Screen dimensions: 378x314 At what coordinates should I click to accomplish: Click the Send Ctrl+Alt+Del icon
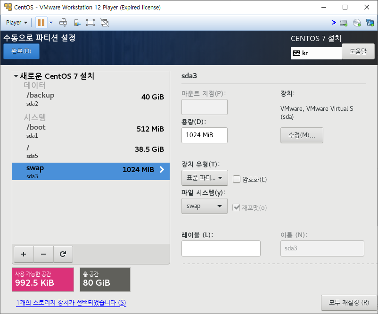pyautogui.click(x=63, y=23)
